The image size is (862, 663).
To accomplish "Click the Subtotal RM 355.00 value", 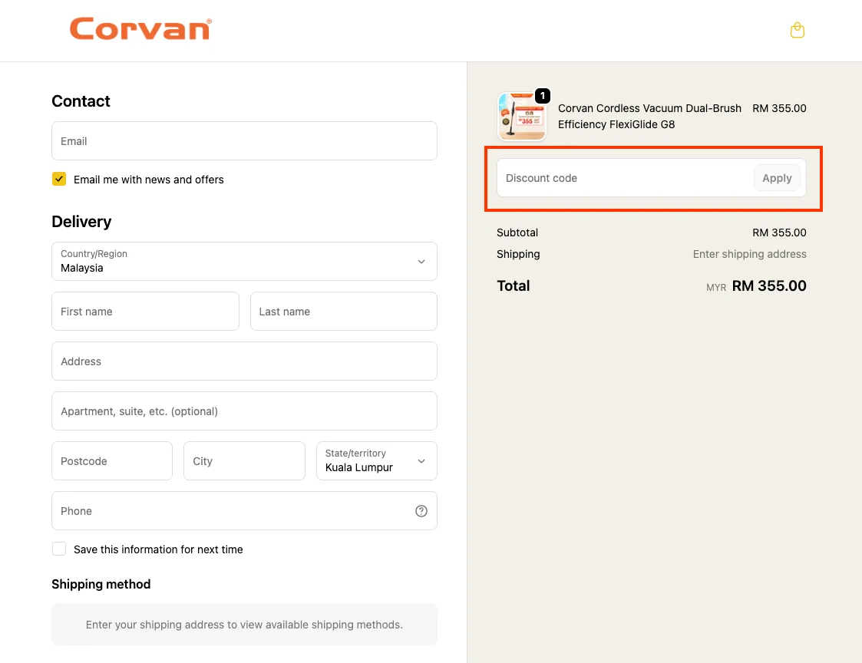I will pos(779,233).
